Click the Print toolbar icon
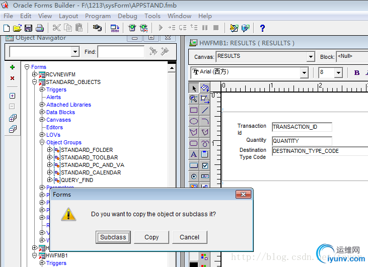 pos(40,28)
